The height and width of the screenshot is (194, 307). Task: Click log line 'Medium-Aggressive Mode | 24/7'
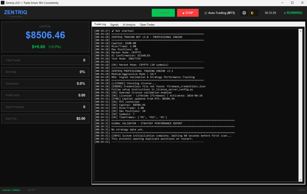[x=125, y=74]
